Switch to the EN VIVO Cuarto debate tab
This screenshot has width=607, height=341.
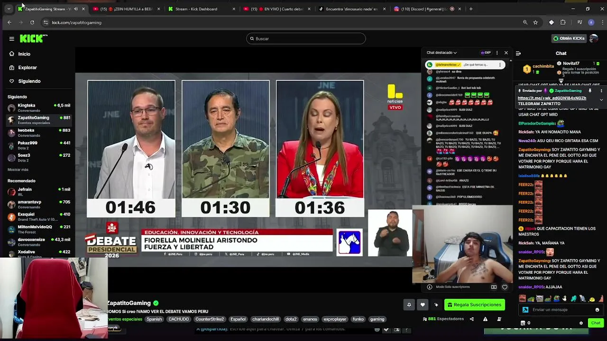[277, 9]
